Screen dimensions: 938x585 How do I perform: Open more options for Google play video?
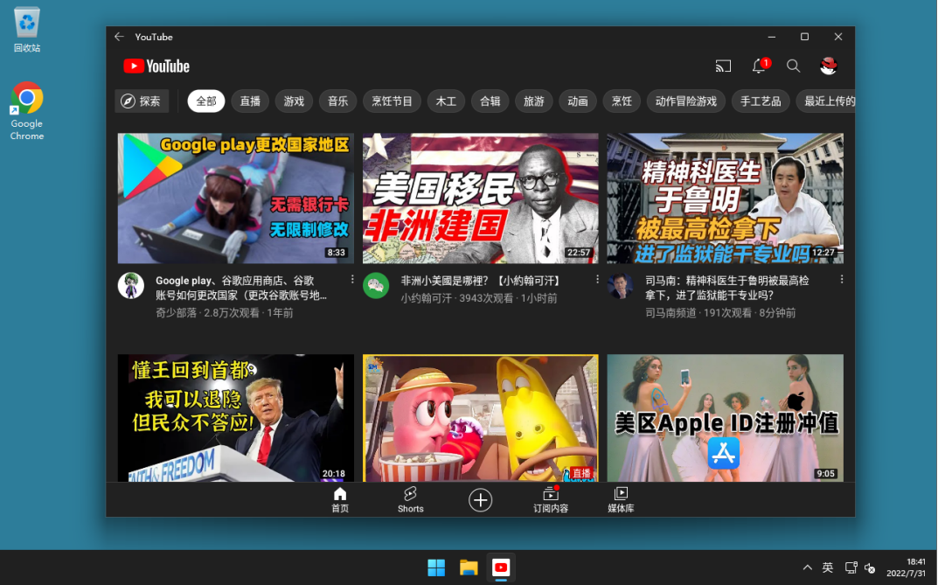click(x=352, y=279)
